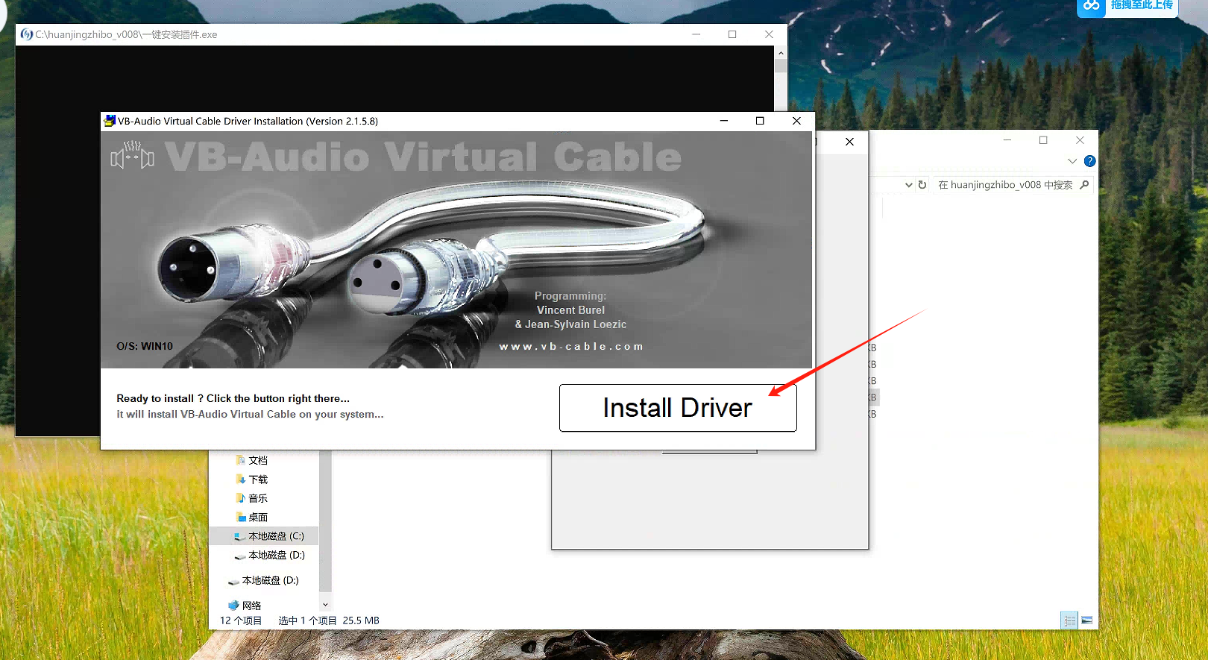
Task: Open the 下载 folder in the sidebar
Action: tap(257, 480)
